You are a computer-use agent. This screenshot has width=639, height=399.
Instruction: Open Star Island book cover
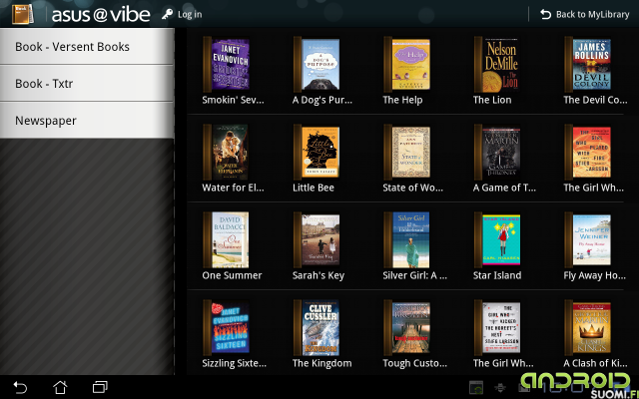[497, 239]
